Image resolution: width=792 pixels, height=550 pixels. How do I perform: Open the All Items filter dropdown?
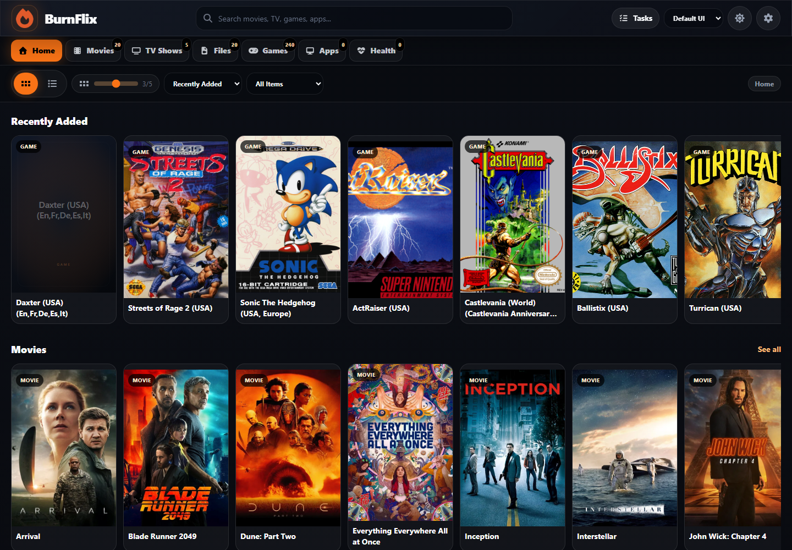click(285, 84)
